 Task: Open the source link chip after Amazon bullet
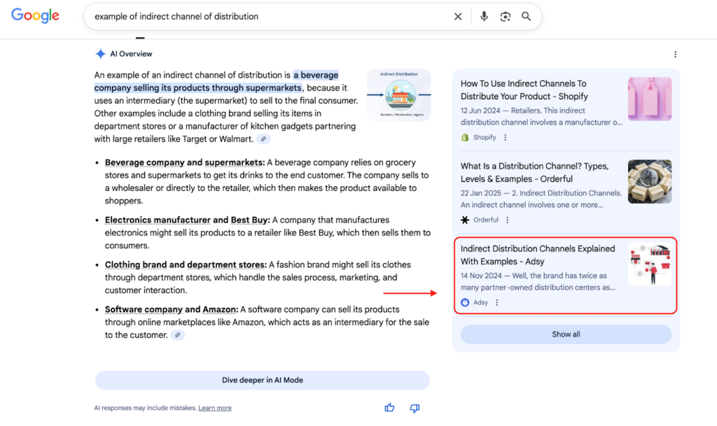coord(178,335)
